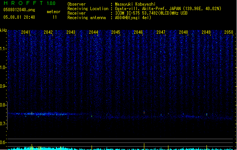Click the 2043 time axis label
The image size is (237, 150).
[x=71, y=32]
